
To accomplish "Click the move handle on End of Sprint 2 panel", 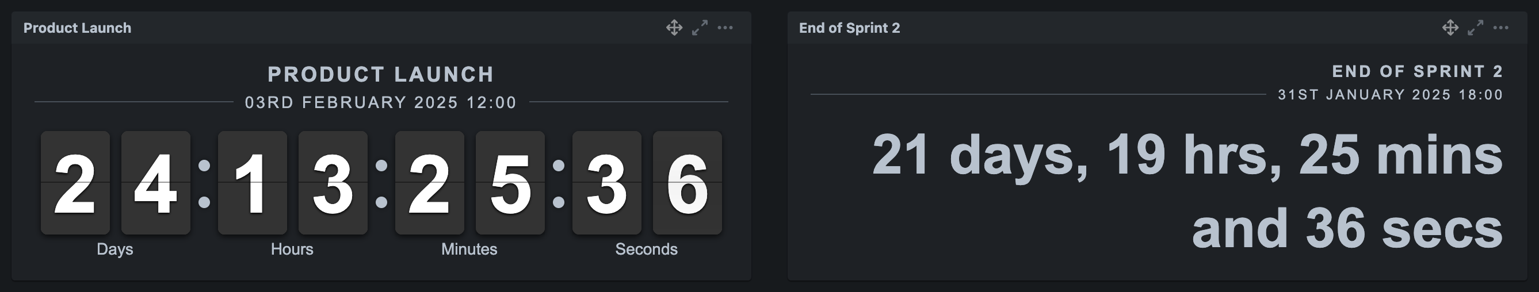I will [x=1450, y=28].
